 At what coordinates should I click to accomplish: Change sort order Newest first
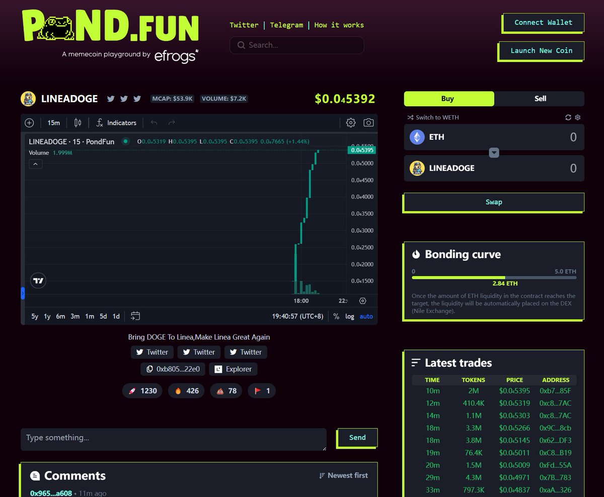(343, 475)
